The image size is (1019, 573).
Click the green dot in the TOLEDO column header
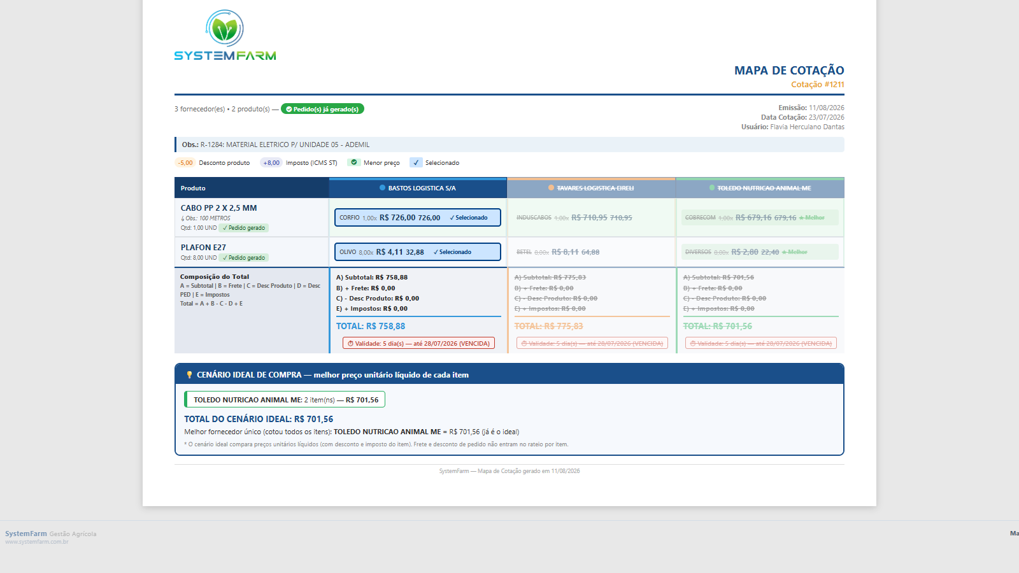[712, 188]
